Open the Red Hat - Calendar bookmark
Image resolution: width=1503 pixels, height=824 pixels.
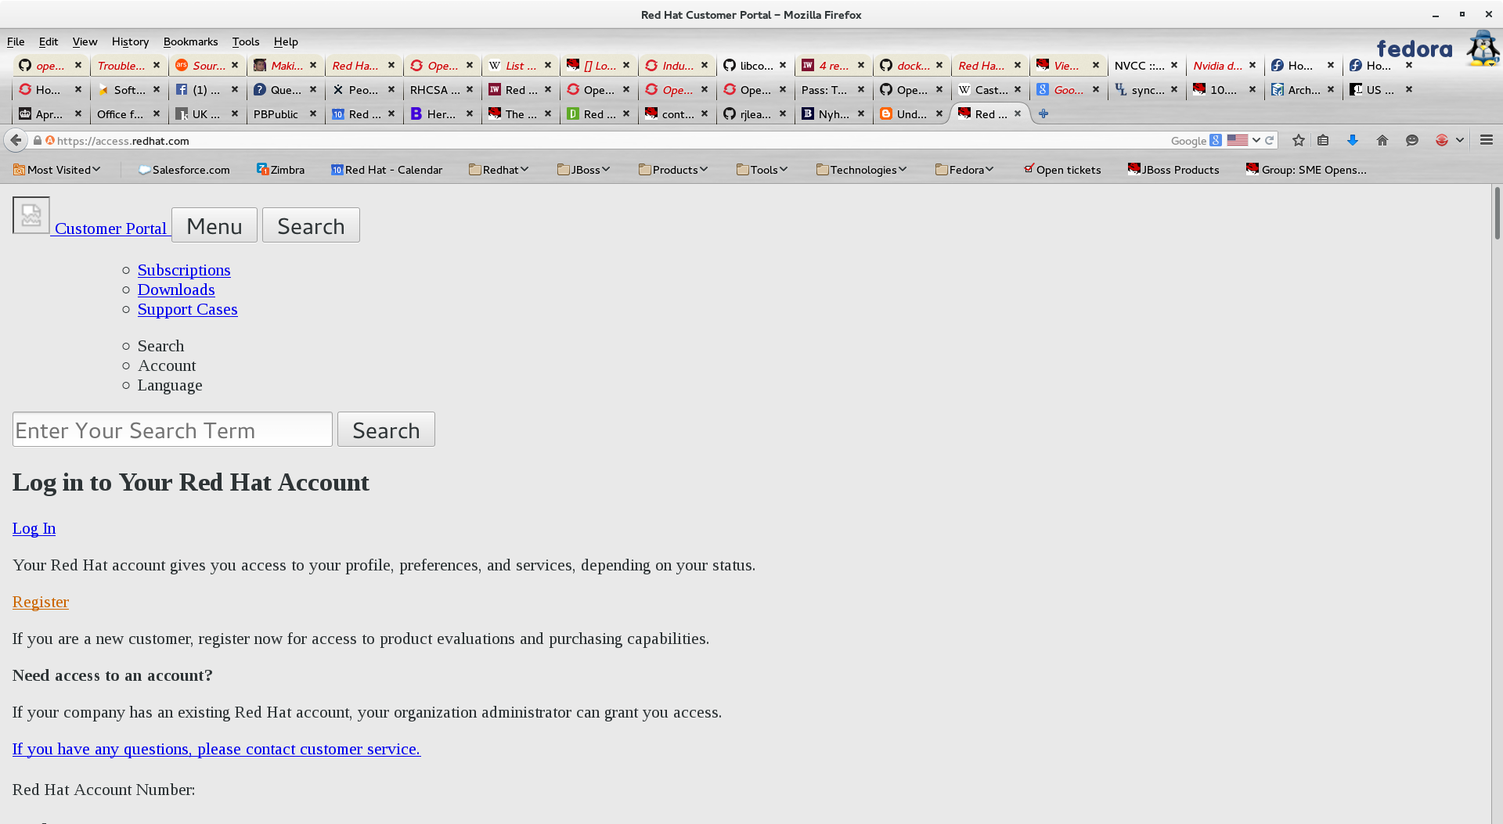pyautogui.click(x=387, y=170)
